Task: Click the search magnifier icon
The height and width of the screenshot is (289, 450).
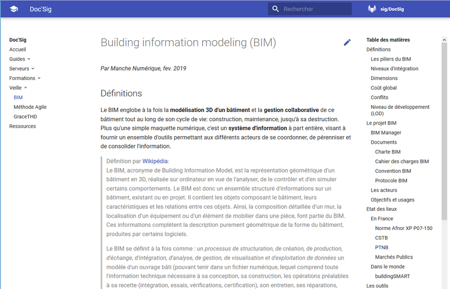Action: 276,9
